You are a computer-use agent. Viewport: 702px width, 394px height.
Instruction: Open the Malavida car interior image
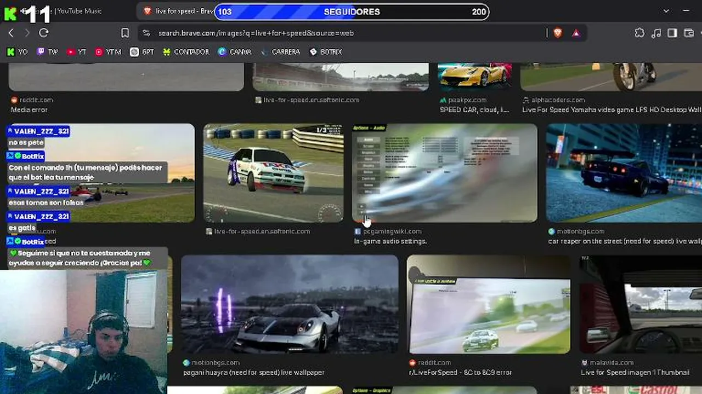coord(641,304)
